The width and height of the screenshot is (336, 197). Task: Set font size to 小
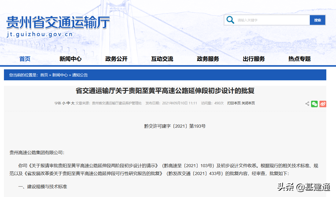point(64,103)
